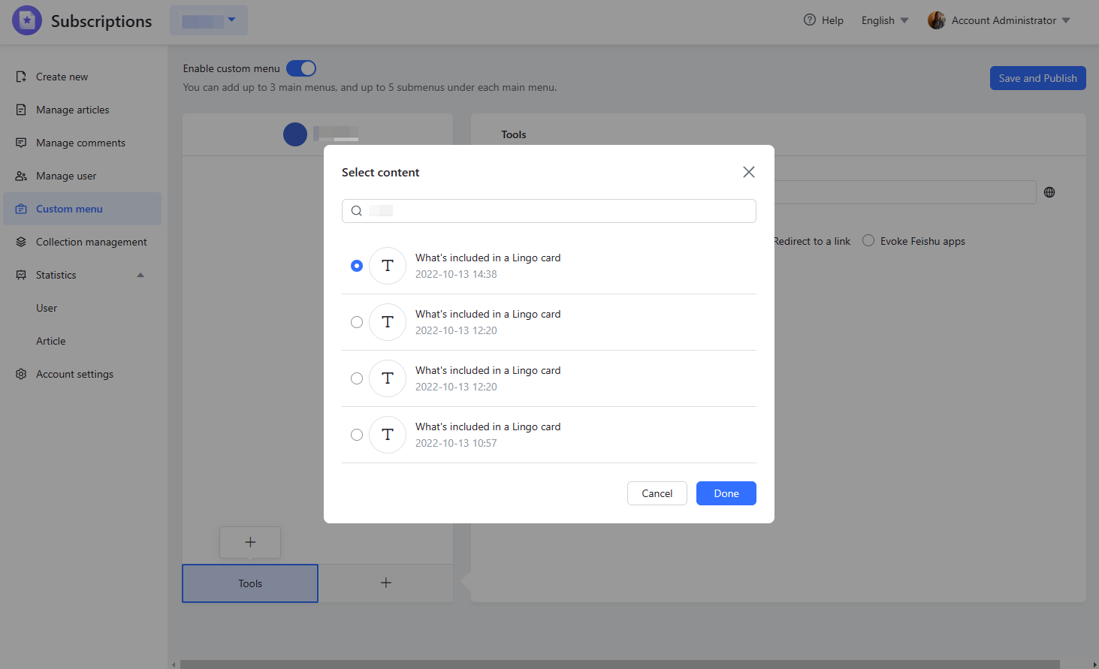Select the article published at 12:20
The height and width of the screenshot is (669, 1099).
click(356, 321)
